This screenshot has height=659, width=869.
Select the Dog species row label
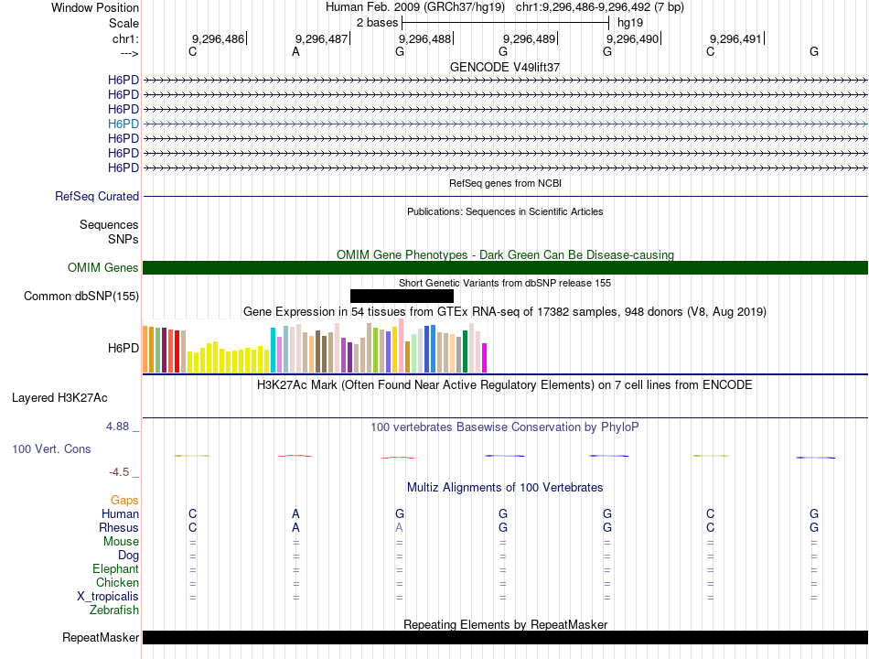128,556
